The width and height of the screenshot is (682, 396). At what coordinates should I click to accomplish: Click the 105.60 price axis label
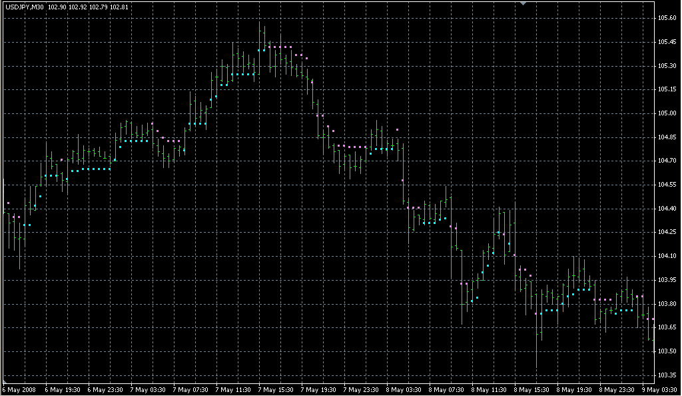point(667,18)
